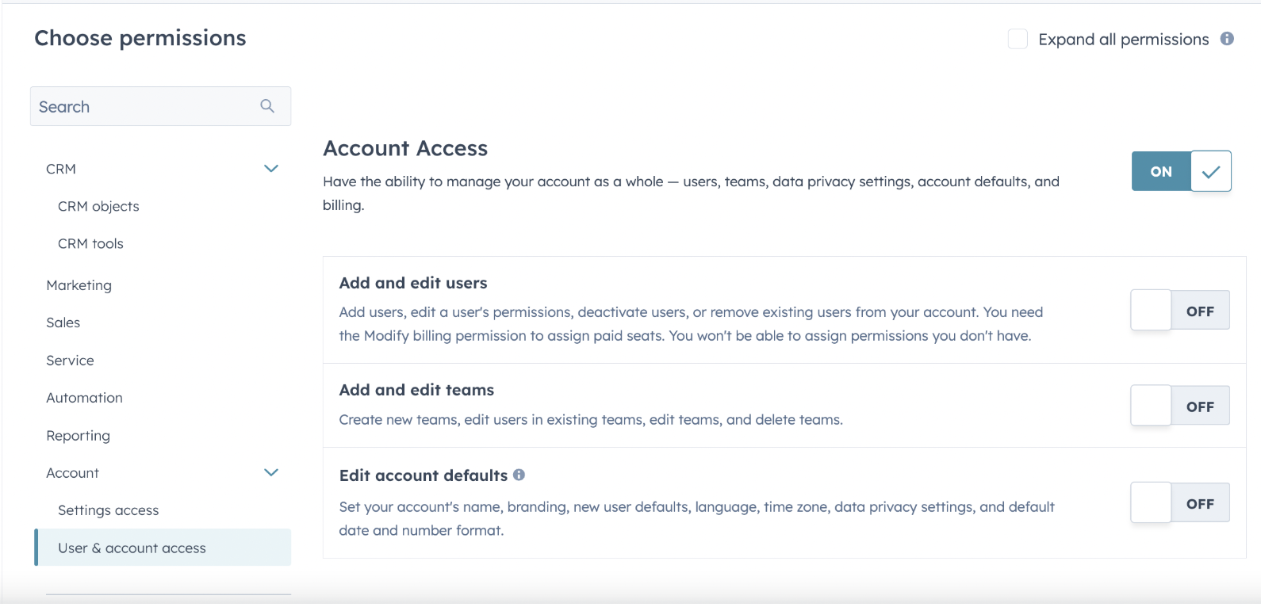Viewport: 1261px width, 607px height.
Task: Collapse the CRM section chevron
Action: (x=271, y=169)
